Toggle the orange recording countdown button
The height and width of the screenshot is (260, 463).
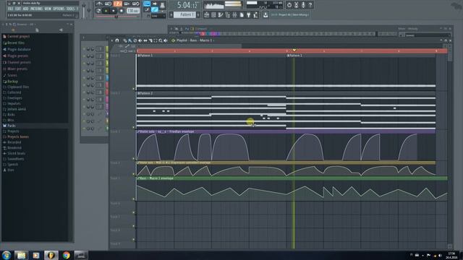118,4
